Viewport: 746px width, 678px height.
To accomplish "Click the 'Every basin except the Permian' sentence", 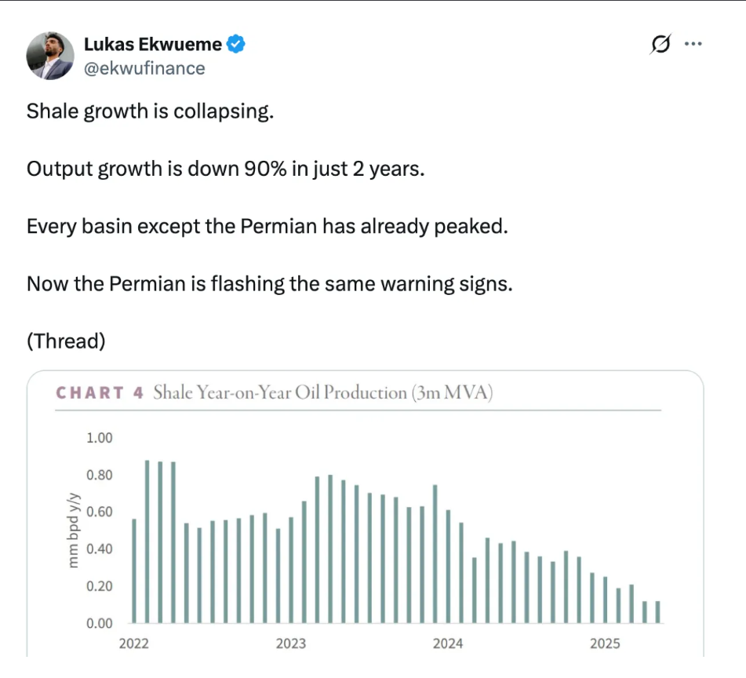I will click(x=267, y=227).
